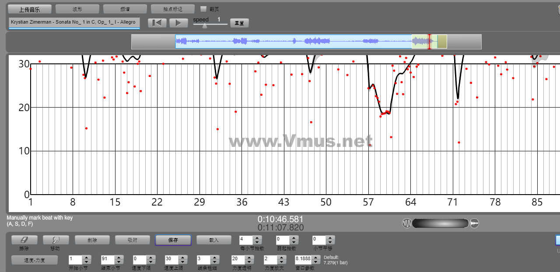Click the sine wave icon left of gradient bar
Image resolution: width=560 pixels, height=272 pixels.
(407, 223)
